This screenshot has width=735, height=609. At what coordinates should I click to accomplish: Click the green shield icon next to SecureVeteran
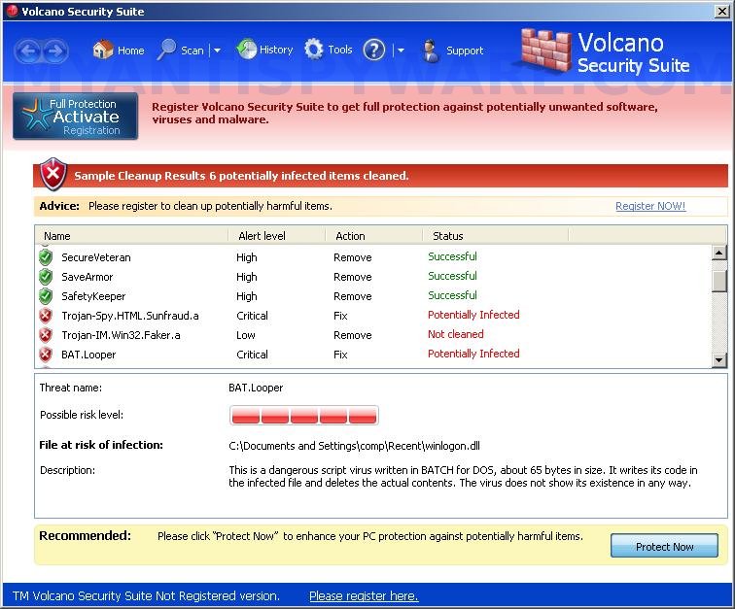tap(46, 257)
